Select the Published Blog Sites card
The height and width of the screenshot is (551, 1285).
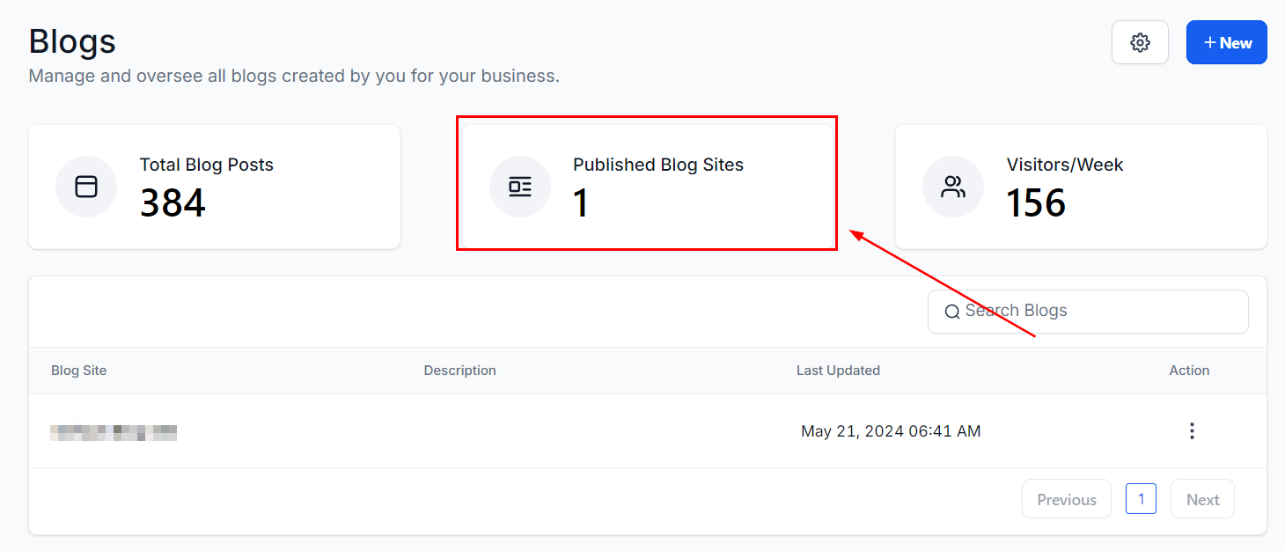coord(647,187)
